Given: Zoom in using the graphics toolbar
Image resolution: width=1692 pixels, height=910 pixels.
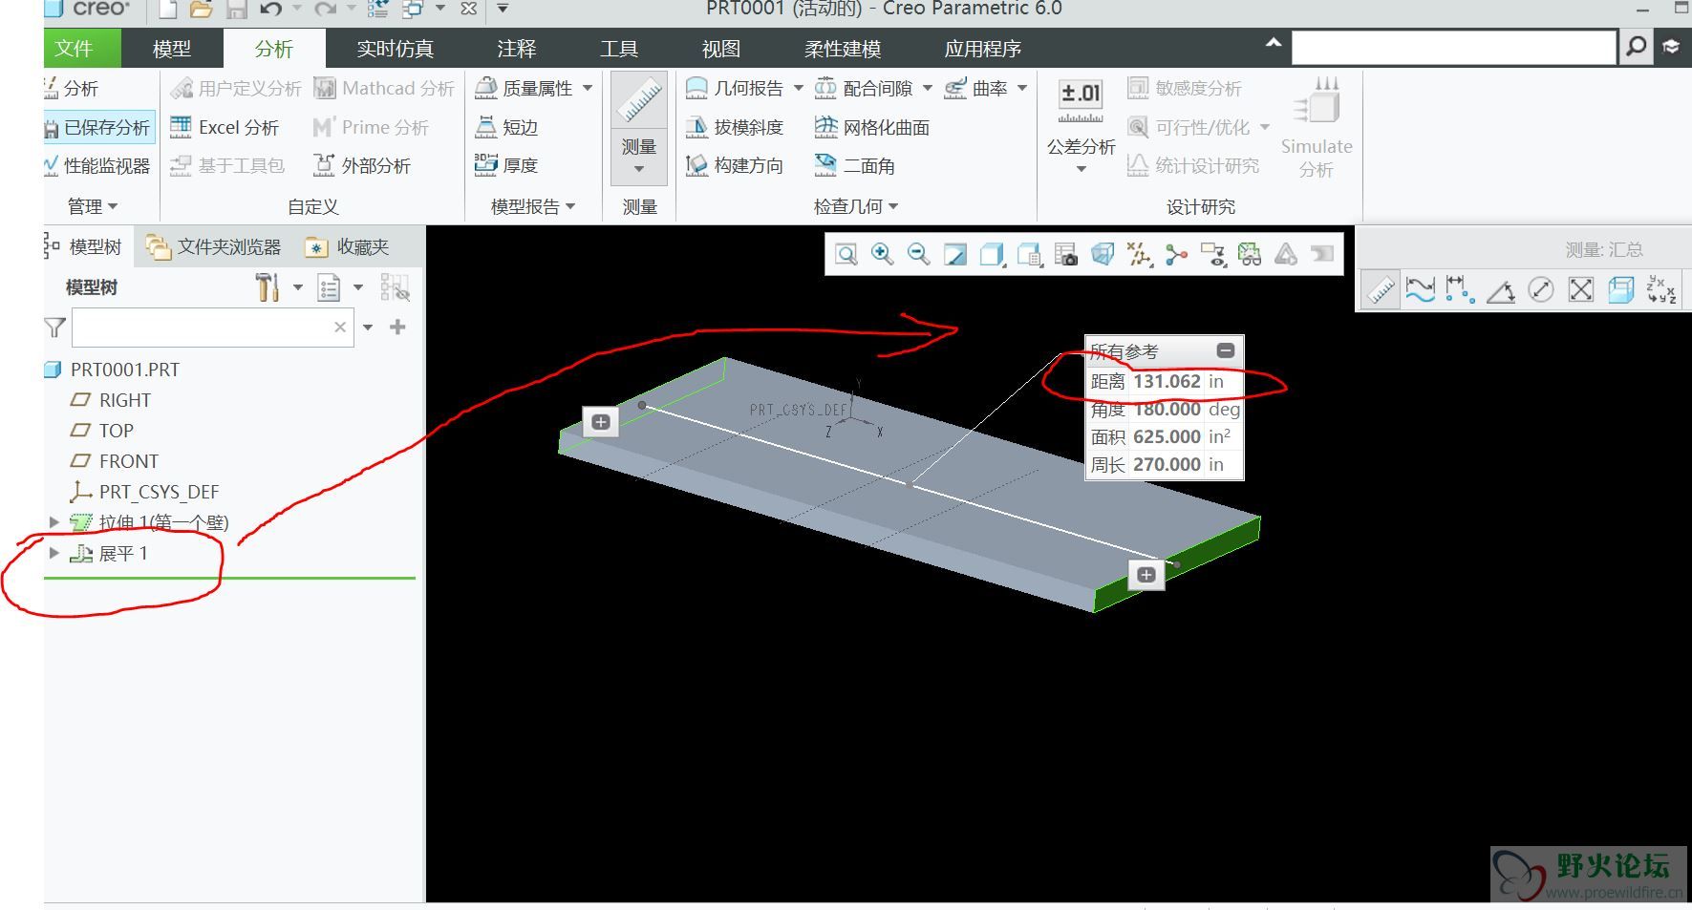Looking at the screenshot, I should (882, 254).
